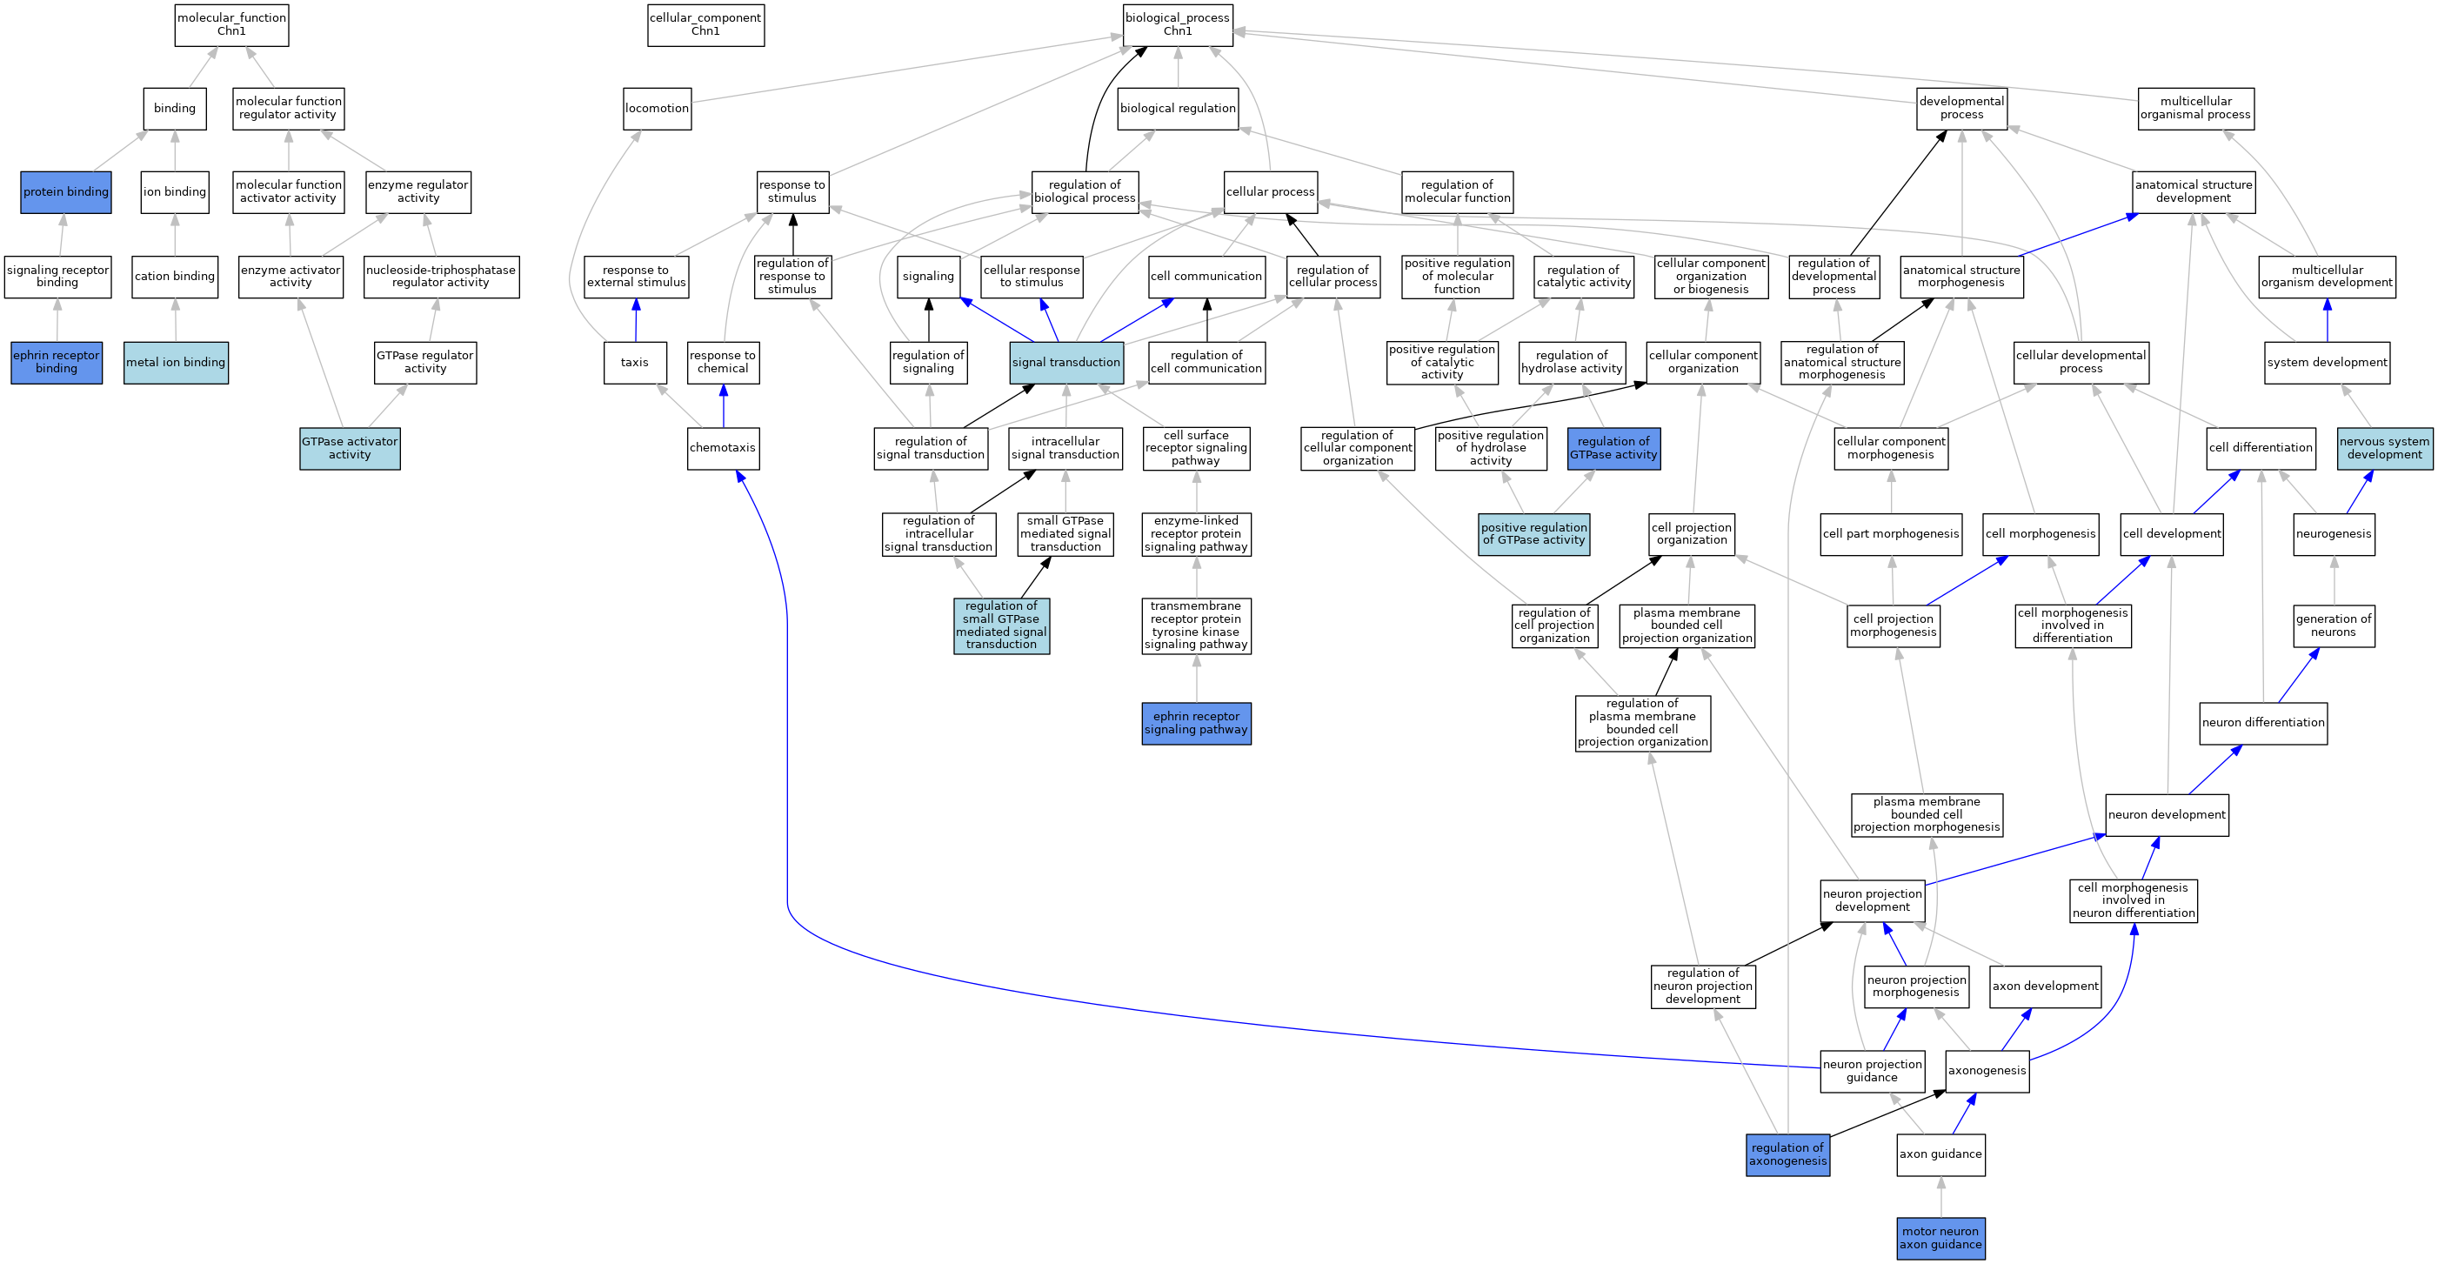This screenshot has height=1264, width=2438.
Task: Select the 'cell development' node
Action: pos(2172,534)
